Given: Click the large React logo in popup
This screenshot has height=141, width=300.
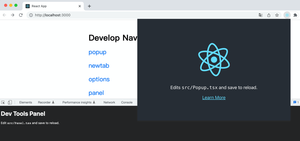Looking at the screenshot, I should coord(214,60).
